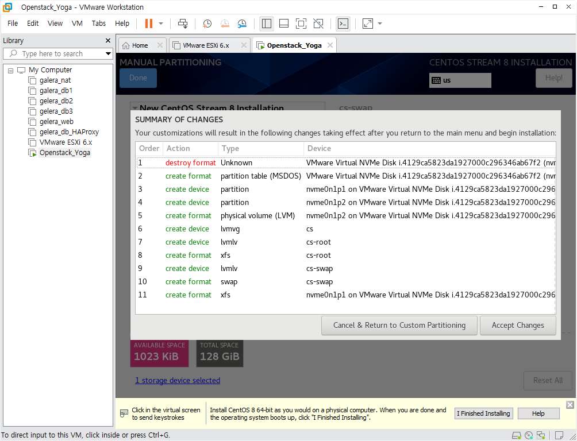Click the Done button in installer
The image size is (577, 441).
pyautogui.click(x=138, y=78)
